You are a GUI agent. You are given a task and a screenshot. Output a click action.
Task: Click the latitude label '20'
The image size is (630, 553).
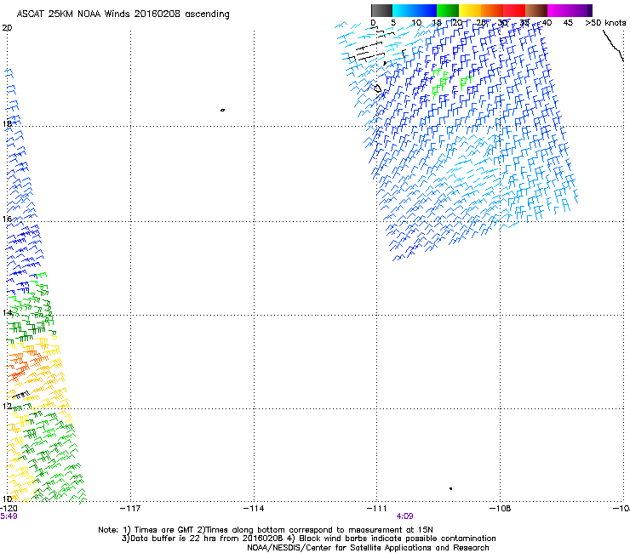coord(7,28)
